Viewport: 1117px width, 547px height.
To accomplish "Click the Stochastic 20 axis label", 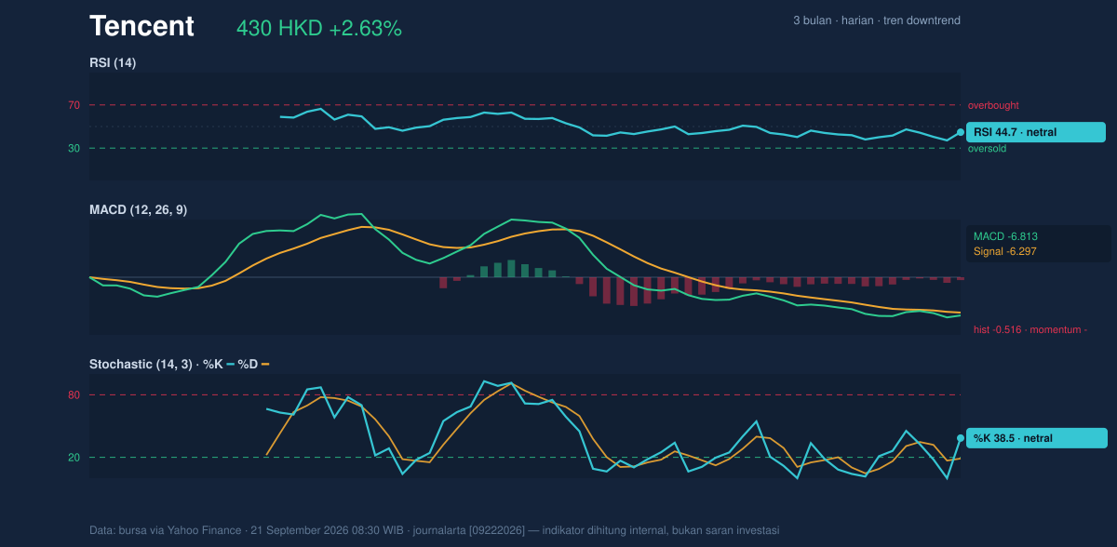I will coord(74,458).
